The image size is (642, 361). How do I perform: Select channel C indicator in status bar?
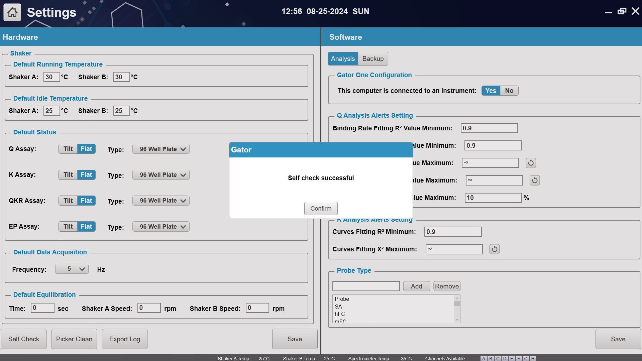tap(498, 358)
